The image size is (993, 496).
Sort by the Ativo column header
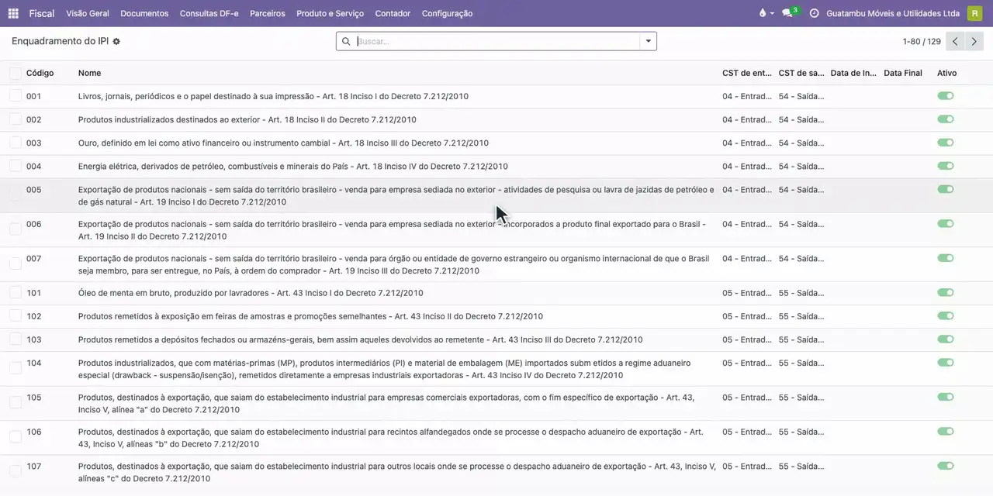point(946,73)
